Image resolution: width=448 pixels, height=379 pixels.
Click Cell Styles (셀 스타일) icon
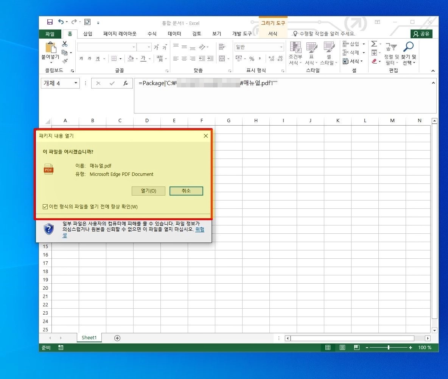(329, 47)
